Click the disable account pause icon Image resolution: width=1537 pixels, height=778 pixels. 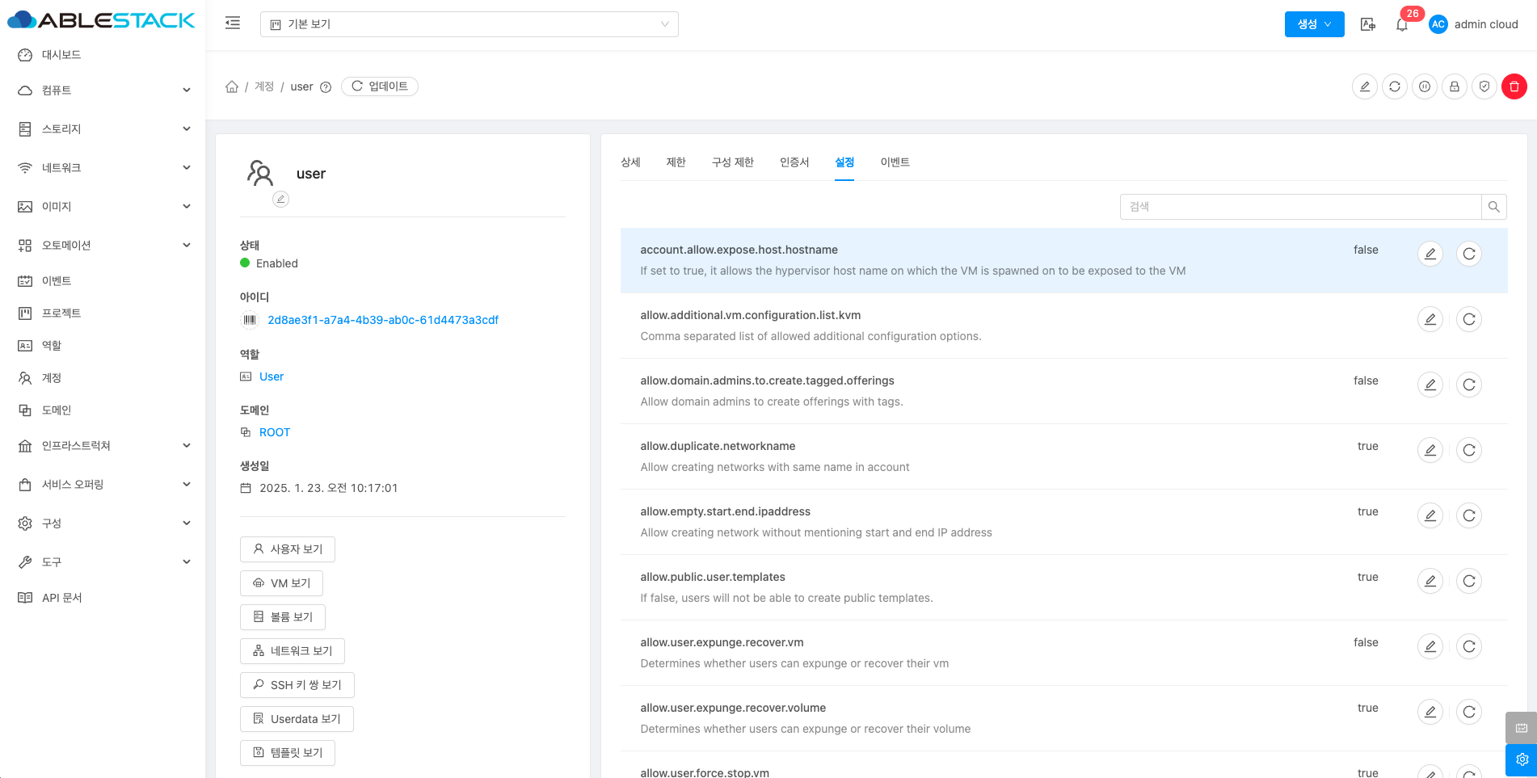tap(1424, 86)
